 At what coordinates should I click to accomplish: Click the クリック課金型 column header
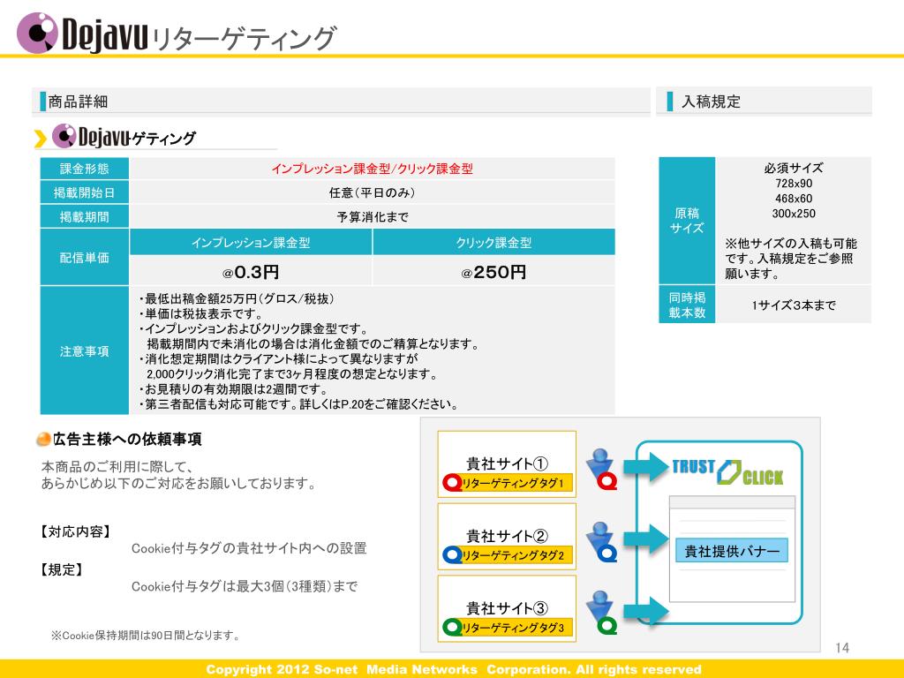pyautogui.click(x=494, y=242)
